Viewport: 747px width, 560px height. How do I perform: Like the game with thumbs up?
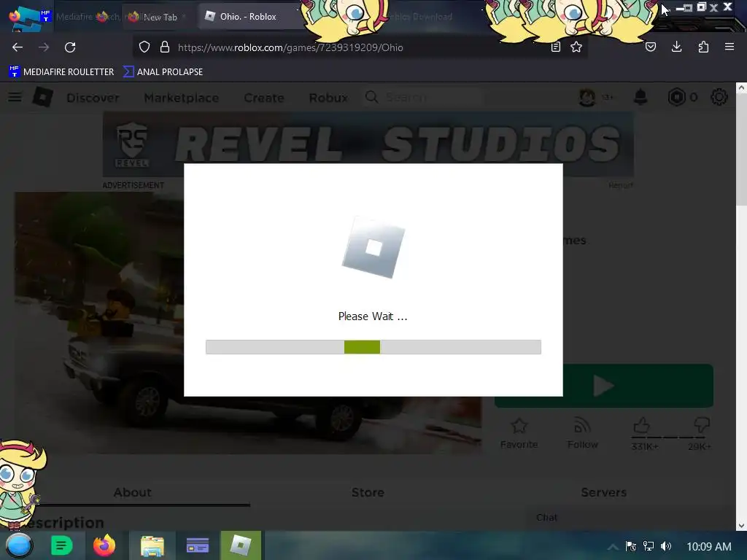[x=642, y=425]
